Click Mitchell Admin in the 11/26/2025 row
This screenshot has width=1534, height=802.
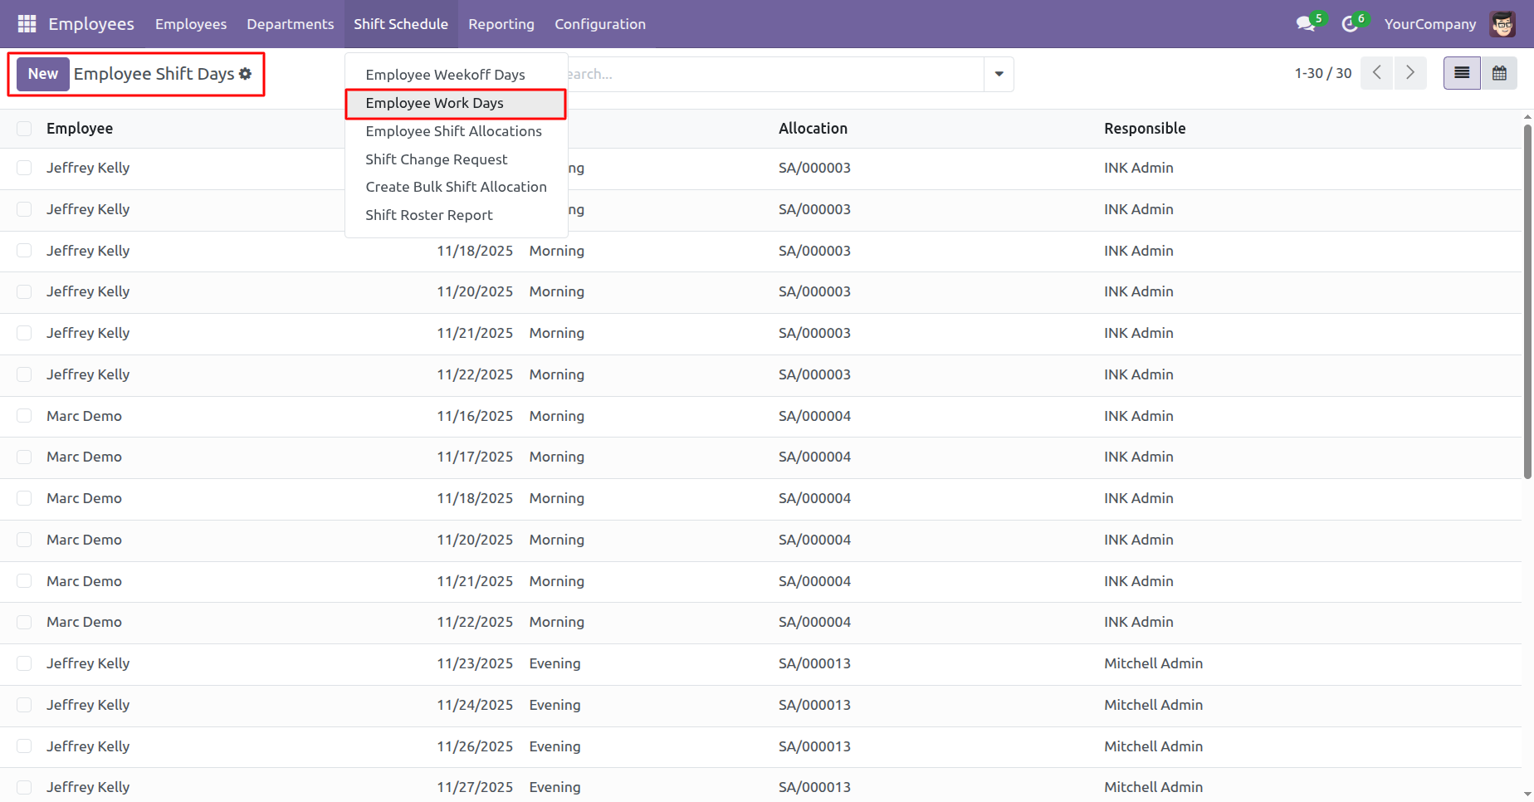click(1153, 746)
